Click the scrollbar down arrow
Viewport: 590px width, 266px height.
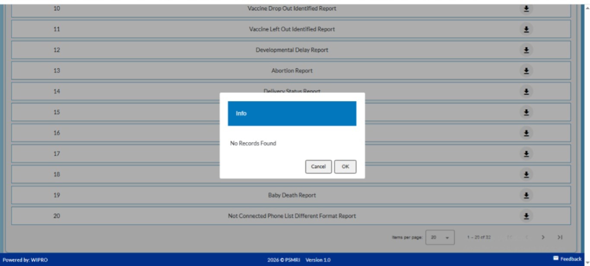click(x=586, y=262)
